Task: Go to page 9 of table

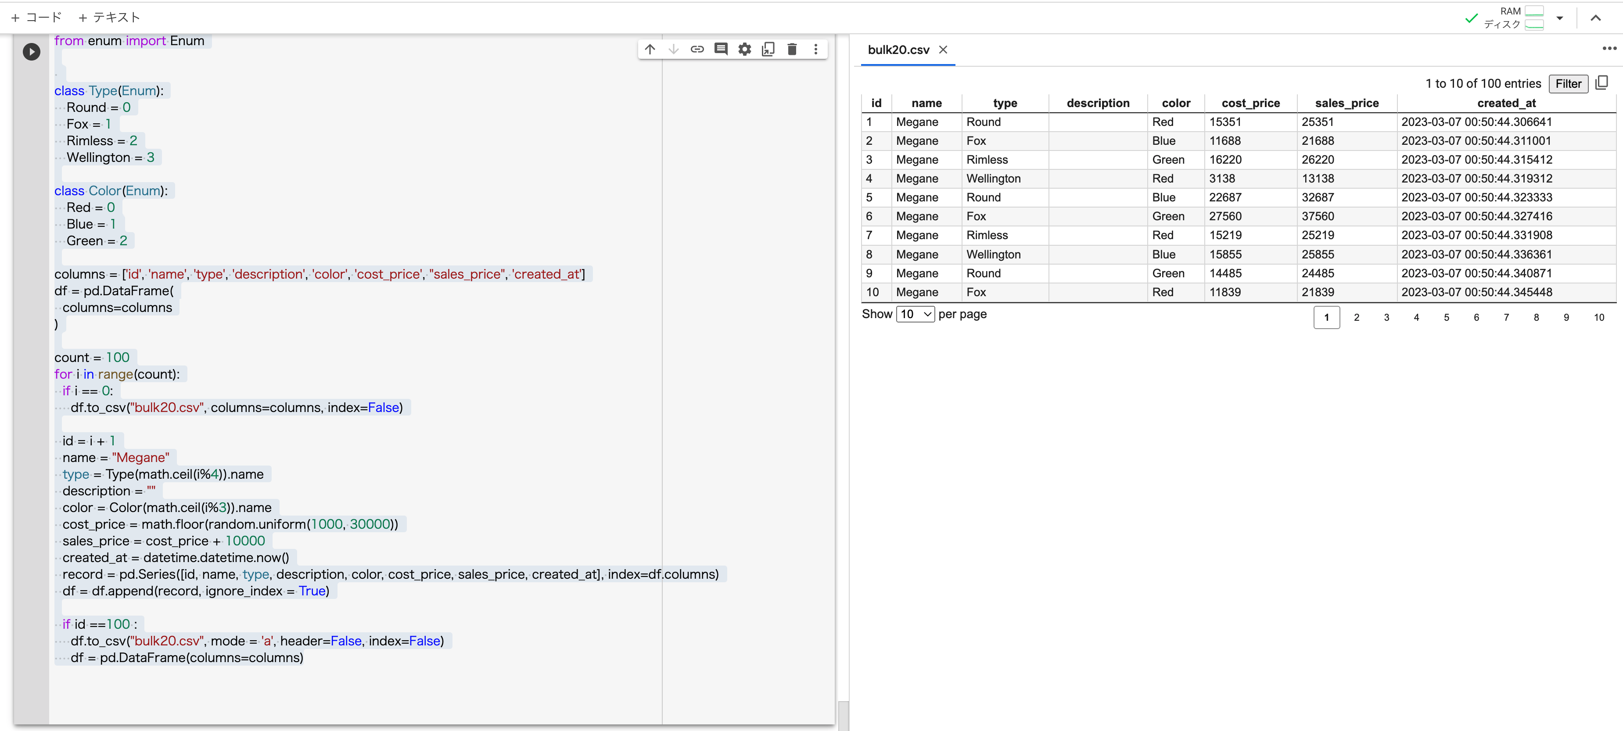Action: 1566,317
